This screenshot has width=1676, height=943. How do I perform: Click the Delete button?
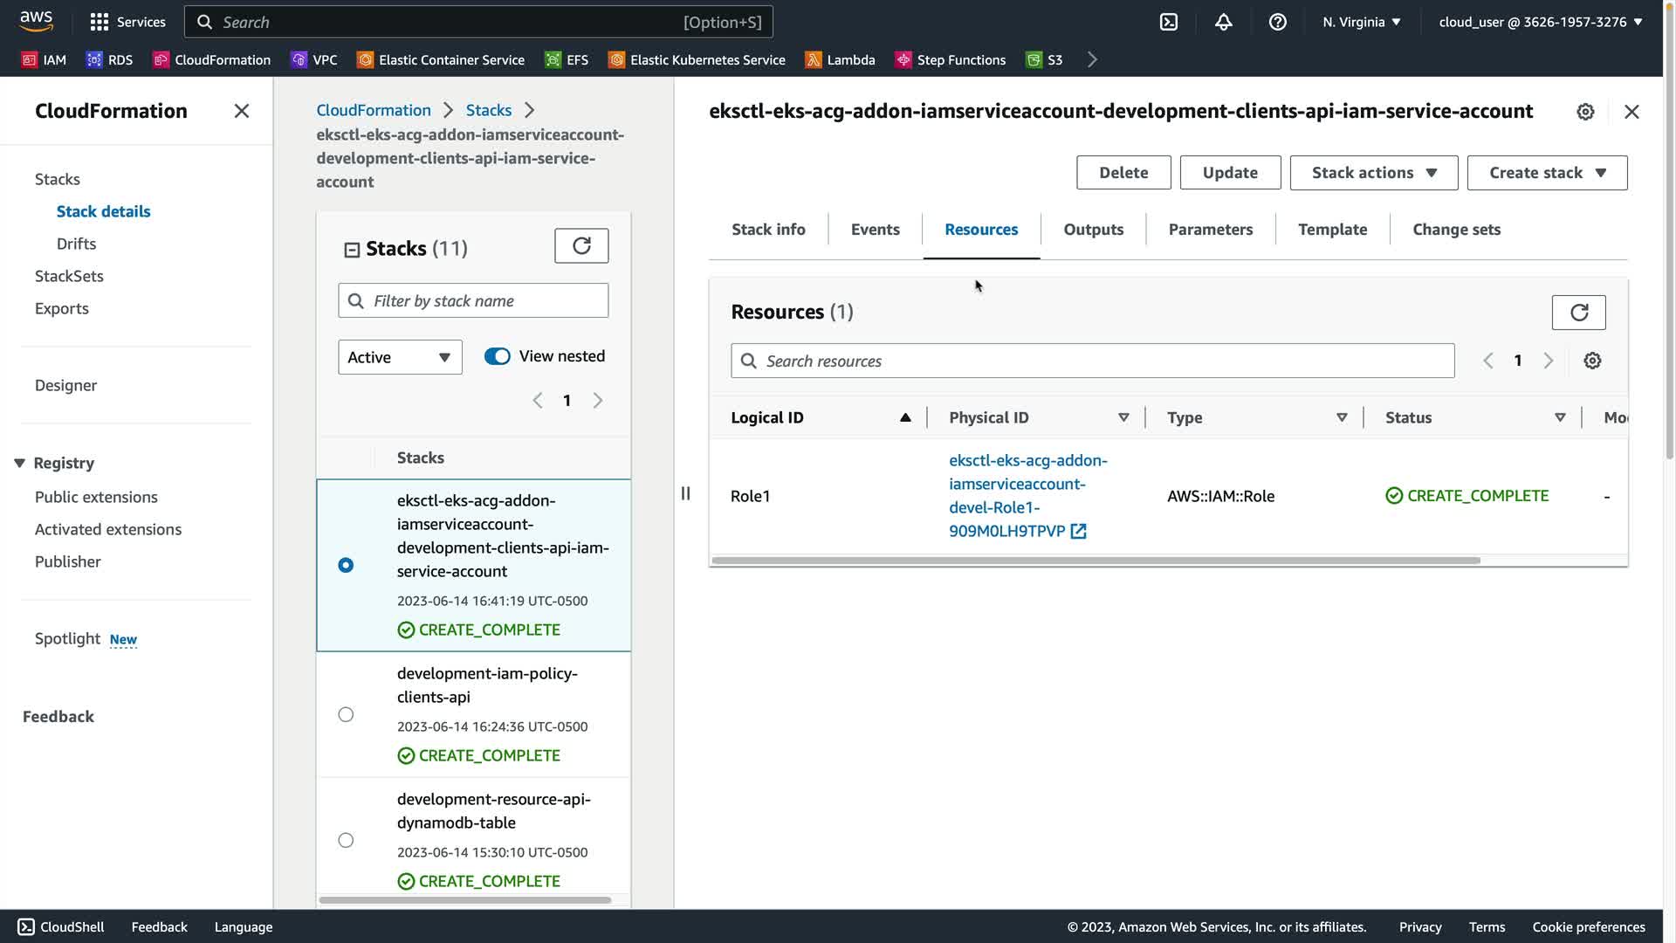pos(1123,173)
